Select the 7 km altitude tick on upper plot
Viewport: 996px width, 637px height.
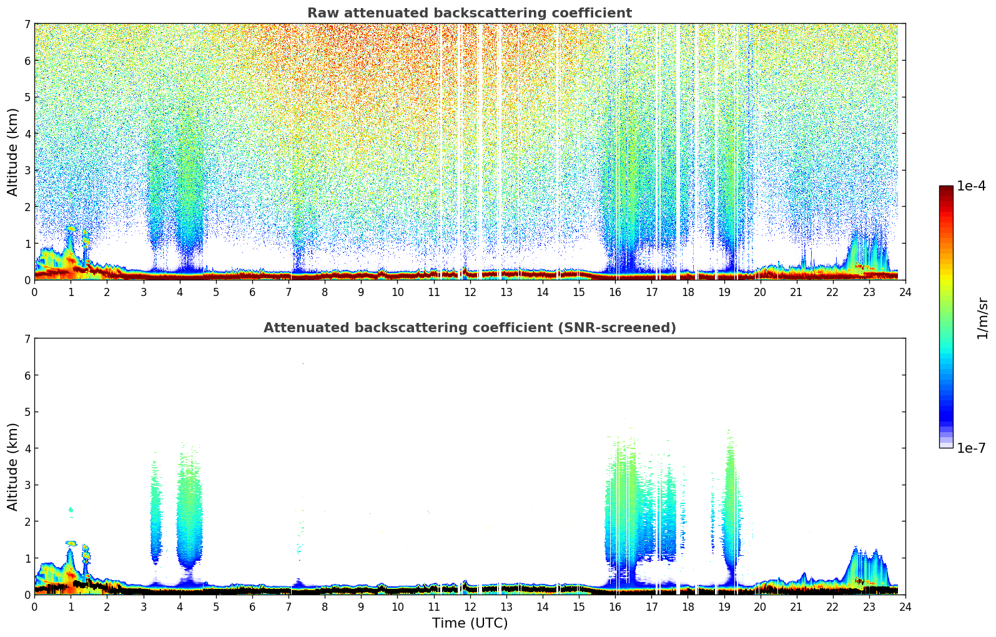[27, 24]
